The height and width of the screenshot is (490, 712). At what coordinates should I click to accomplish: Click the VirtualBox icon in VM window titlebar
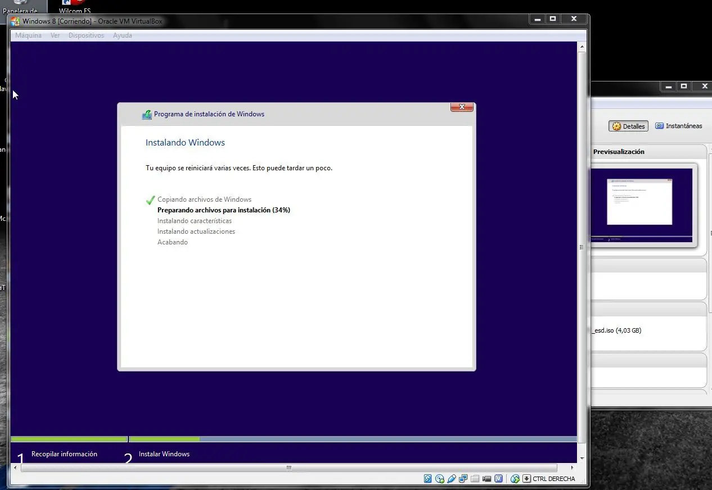[15, 21]
